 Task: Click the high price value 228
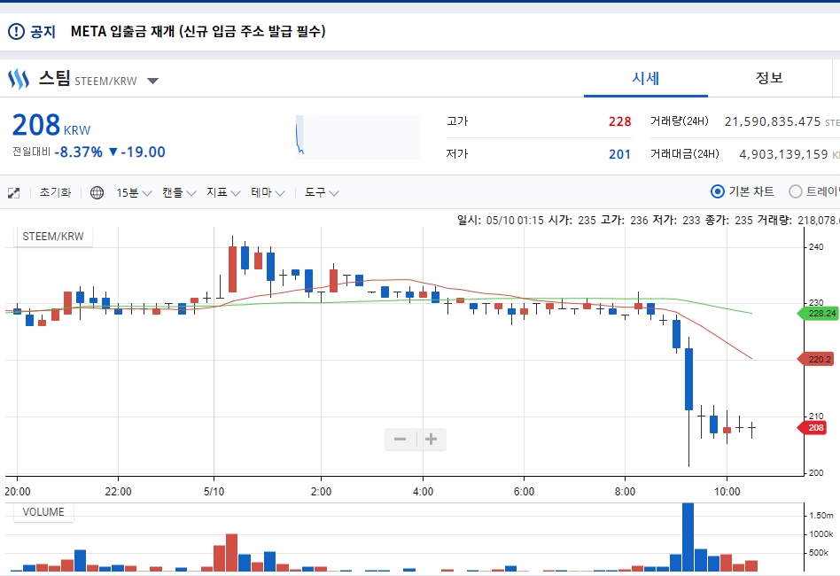click(619, 121)
